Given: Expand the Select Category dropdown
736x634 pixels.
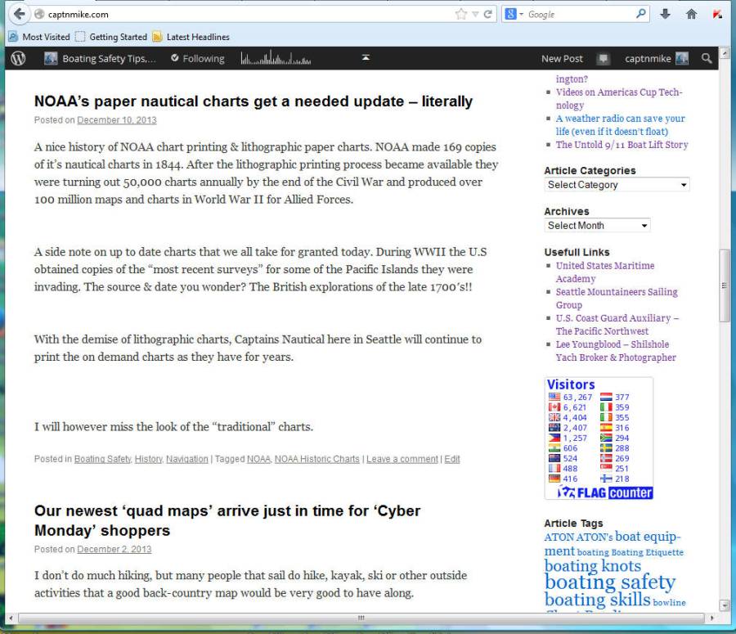Looking at the screenshot, I should (x=617, y=185).
